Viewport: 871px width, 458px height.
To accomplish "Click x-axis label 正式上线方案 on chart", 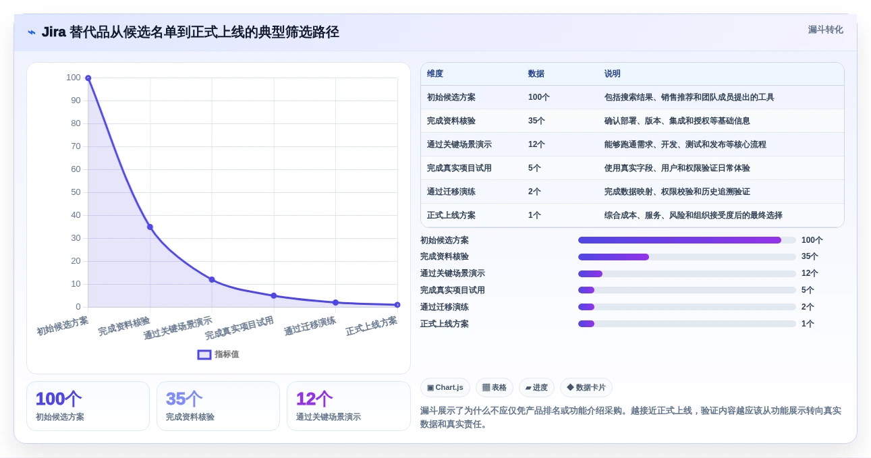I will tap(372, 326).
